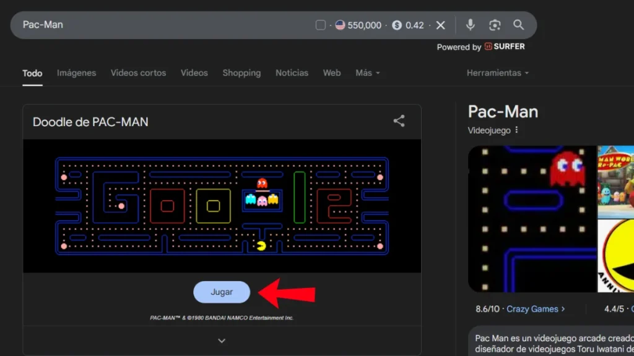Screen dimensions: 634x356
Task: Click the dollar CPC icon
Action: coord(397,25)
